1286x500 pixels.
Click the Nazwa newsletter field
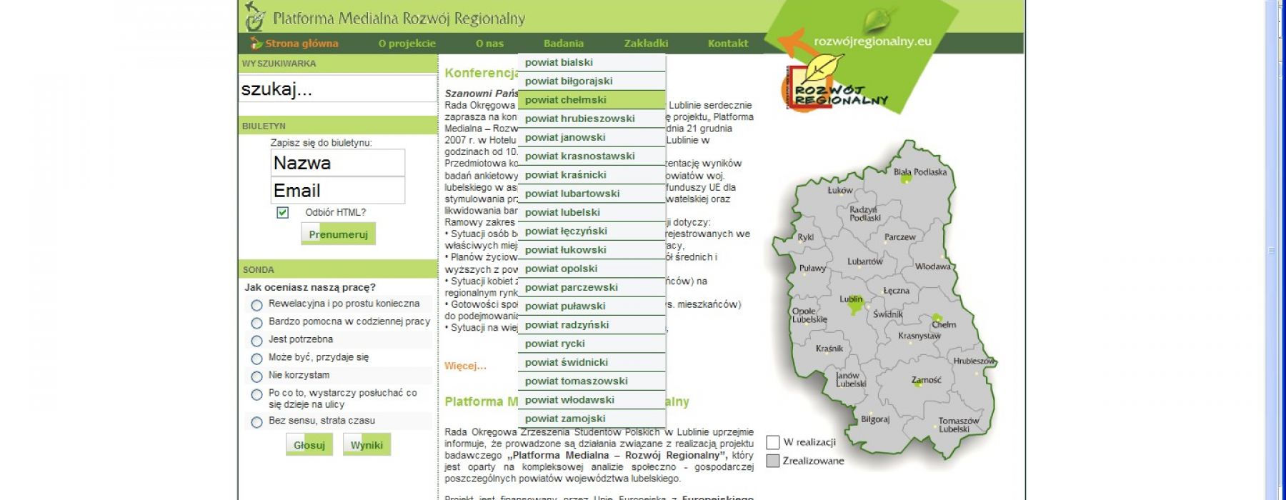(338, 163)
